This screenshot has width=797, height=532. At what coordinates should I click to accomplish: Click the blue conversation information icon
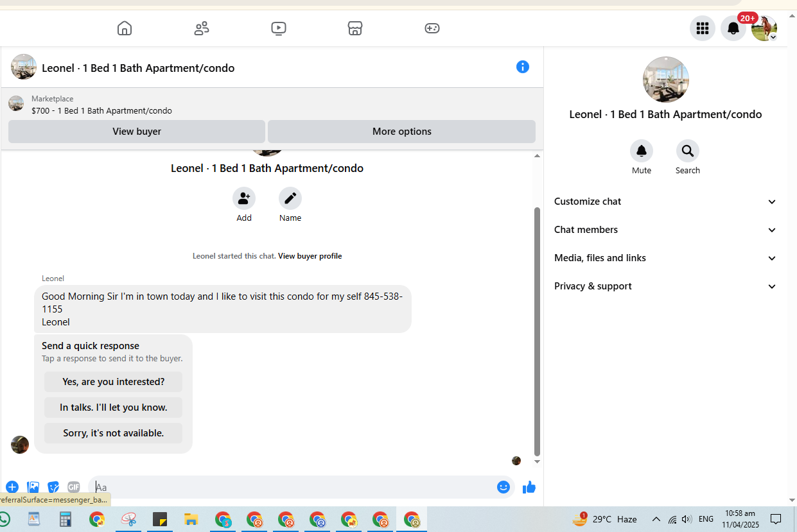(523, 67)
